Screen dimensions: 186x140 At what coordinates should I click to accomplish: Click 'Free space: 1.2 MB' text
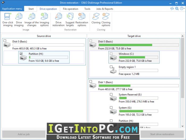(x=129, y=74)
